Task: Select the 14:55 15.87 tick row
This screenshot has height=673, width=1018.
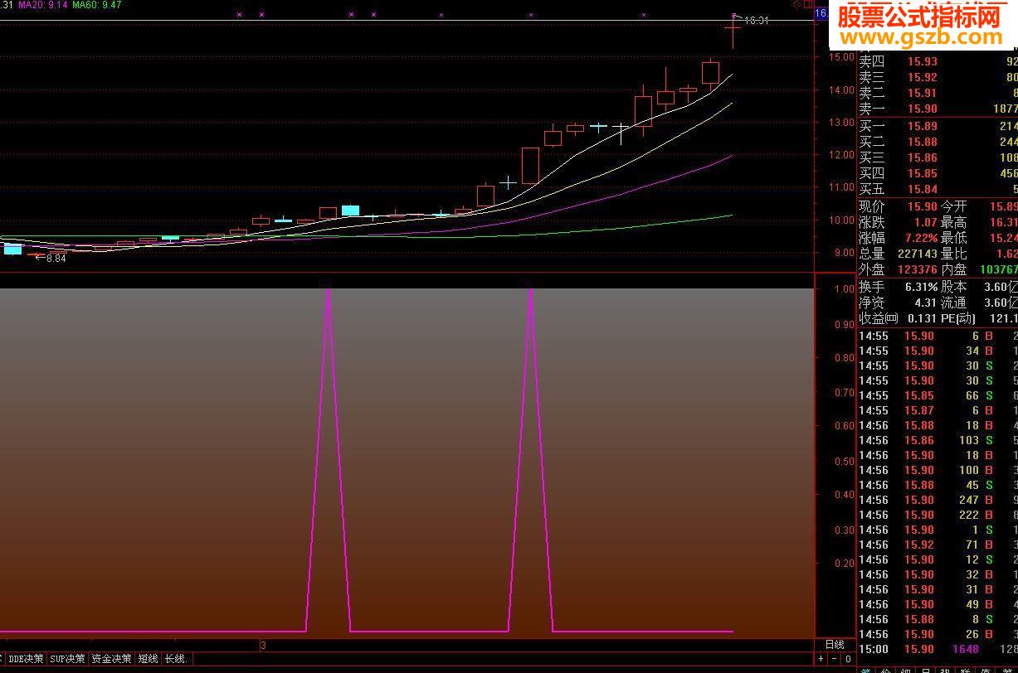Action: click(938, 410)
